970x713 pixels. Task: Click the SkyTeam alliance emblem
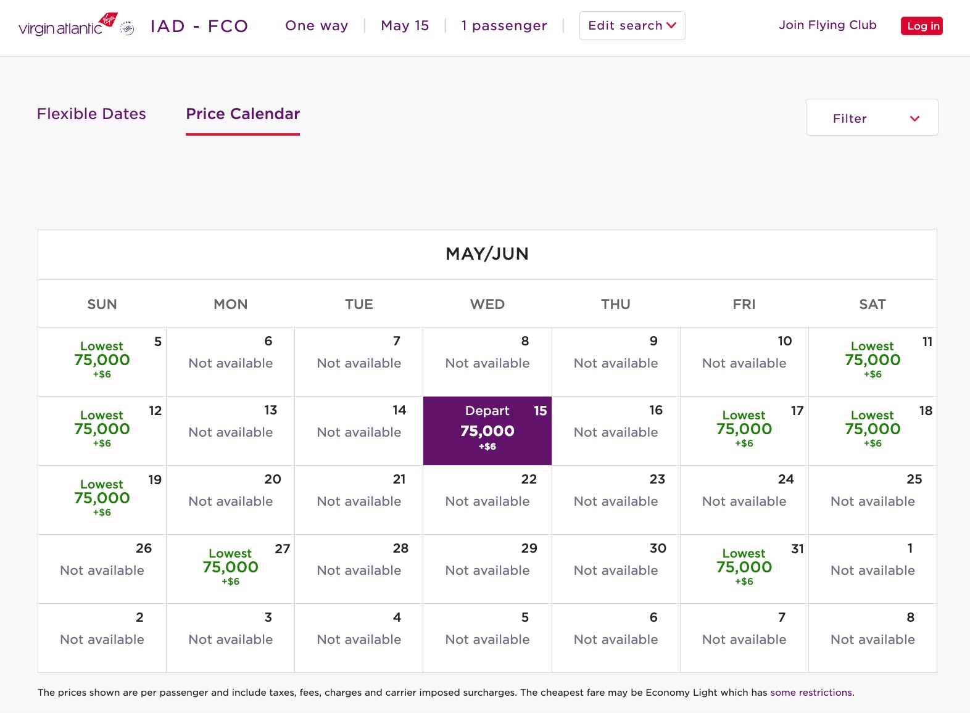127,27
